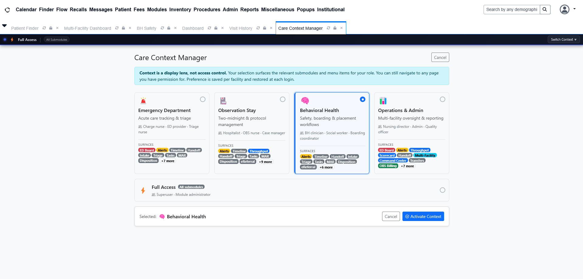Expand the user account menu
The width and height of the screenshot is (583, 279).
coord(567,9)
